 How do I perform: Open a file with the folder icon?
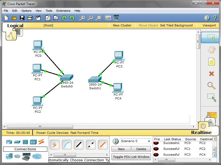pyautogui.click(x=14, y=18)
